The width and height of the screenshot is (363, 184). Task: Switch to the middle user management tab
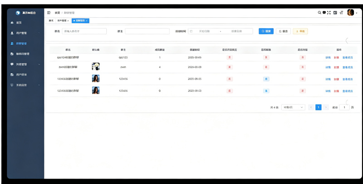click(63, 20)
